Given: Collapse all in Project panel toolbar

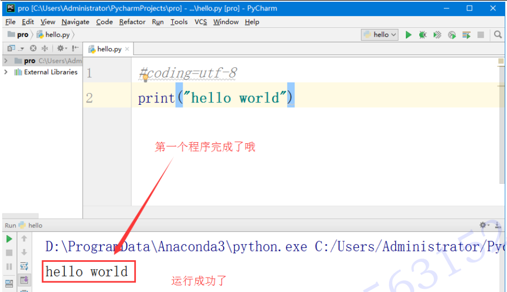Looking at the screenshot, I should click(45, 48).
